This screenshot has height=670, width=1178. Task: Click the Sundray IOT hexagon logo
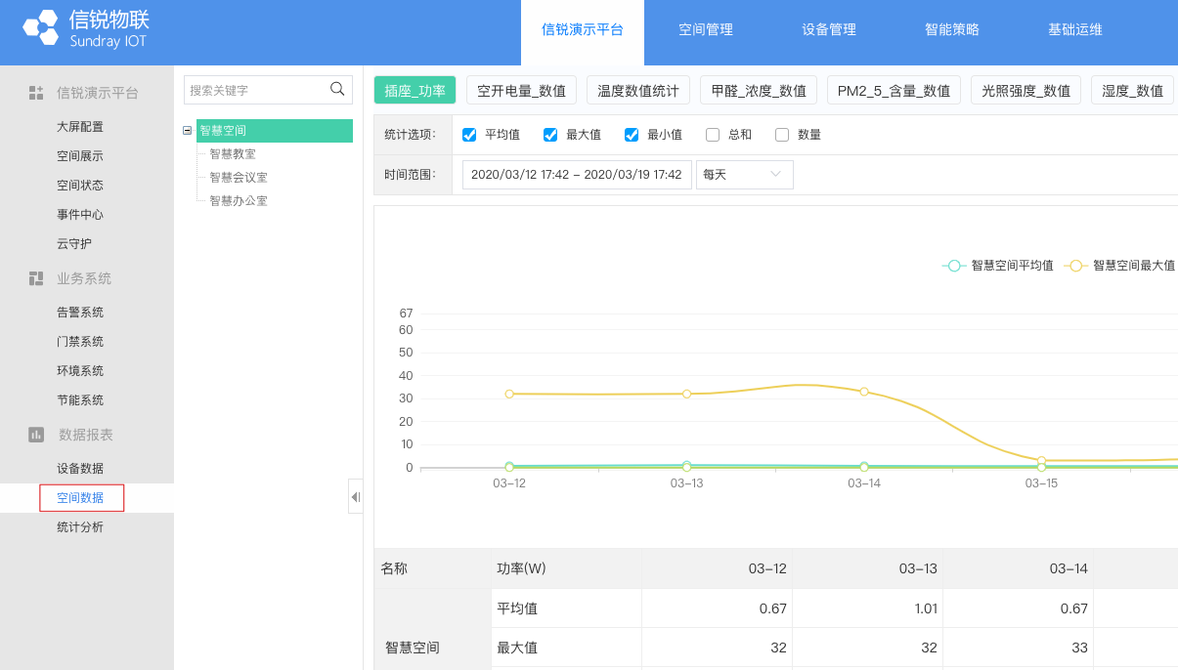point(41,28)
